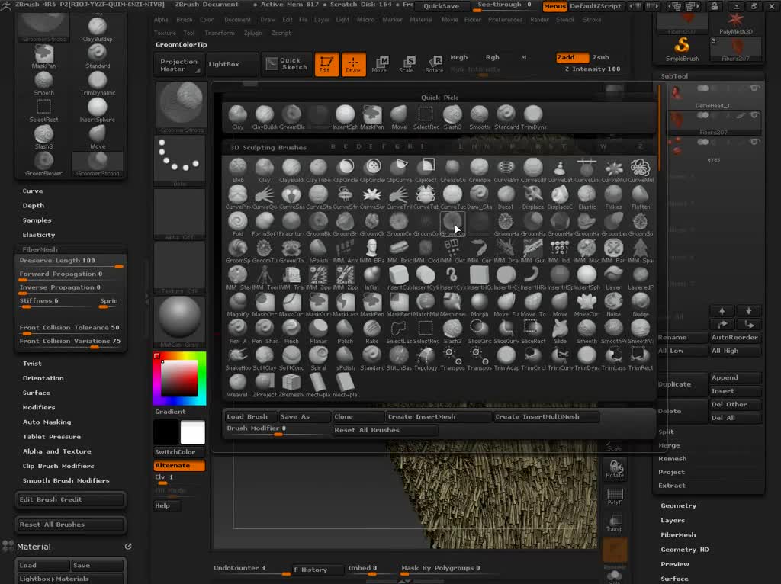Pick the Topology brush
Image resolution: width=781 pixels, height=584 pixels.
(426, 358)
